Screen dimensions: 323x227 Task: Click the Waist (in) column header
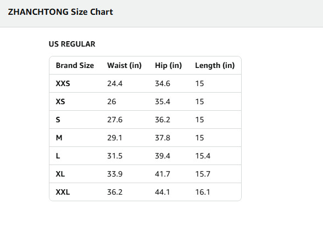point(124,65)
